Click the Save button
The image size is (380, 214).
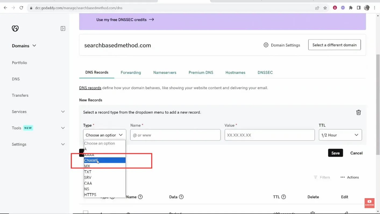335,153
